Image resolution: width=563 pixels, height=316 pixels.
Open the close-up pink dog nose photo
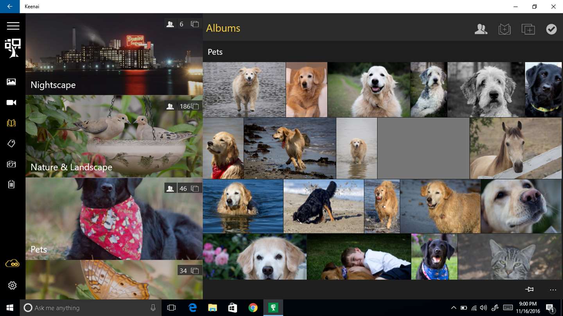(x=522, y=206)
